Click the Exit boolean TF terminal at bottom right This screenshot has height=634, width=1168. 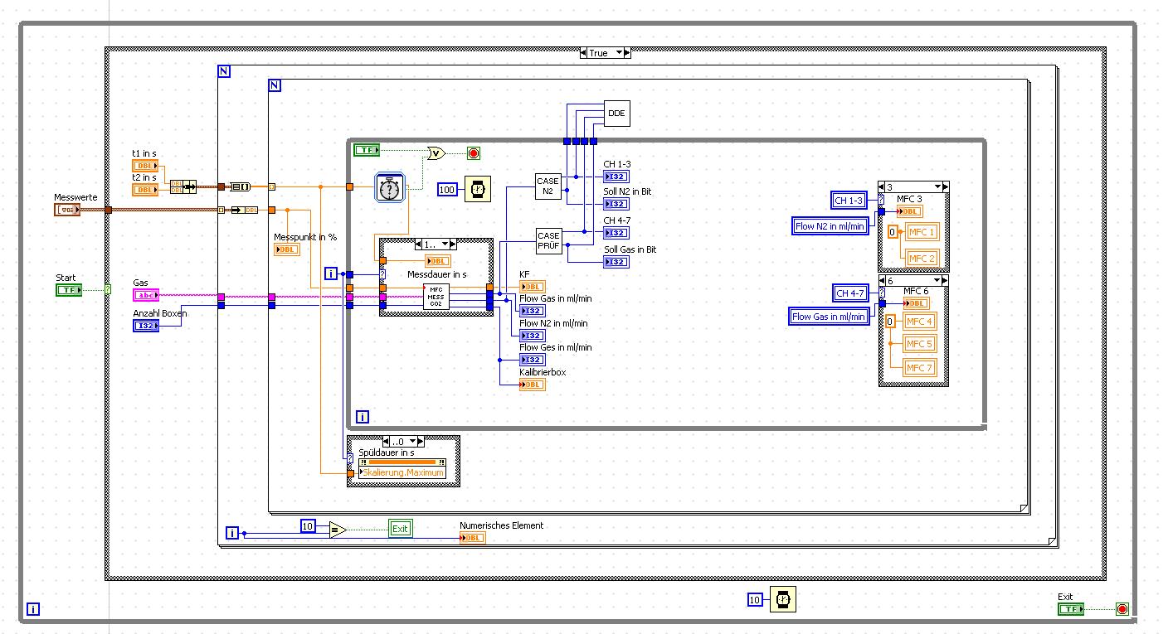pos(1071,609)
